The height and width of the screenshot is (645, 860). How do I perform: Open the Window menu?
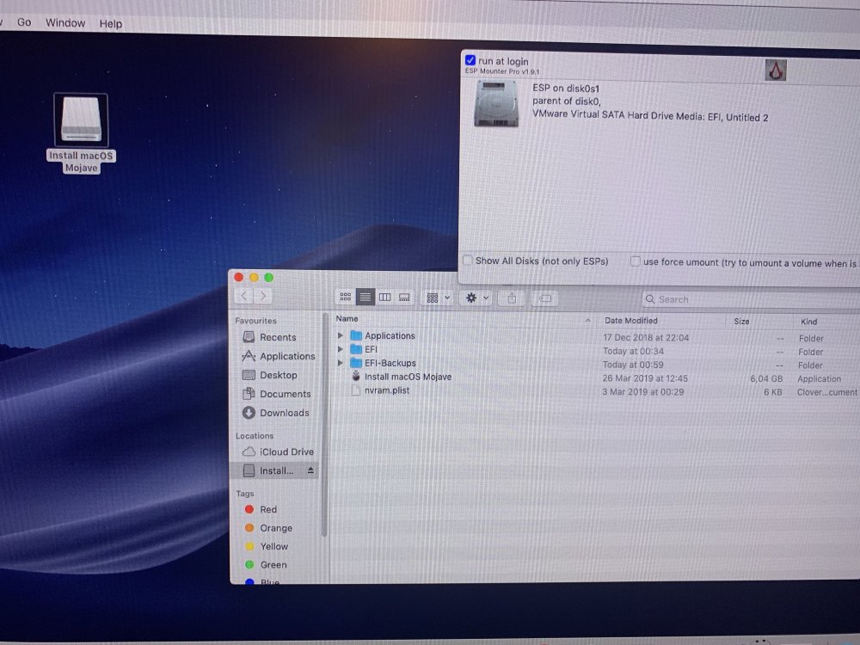tap(65, 23)
